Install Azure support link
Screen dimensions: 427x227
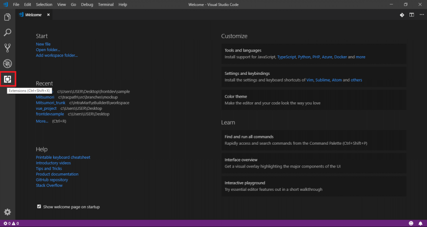tap(327, 57)
